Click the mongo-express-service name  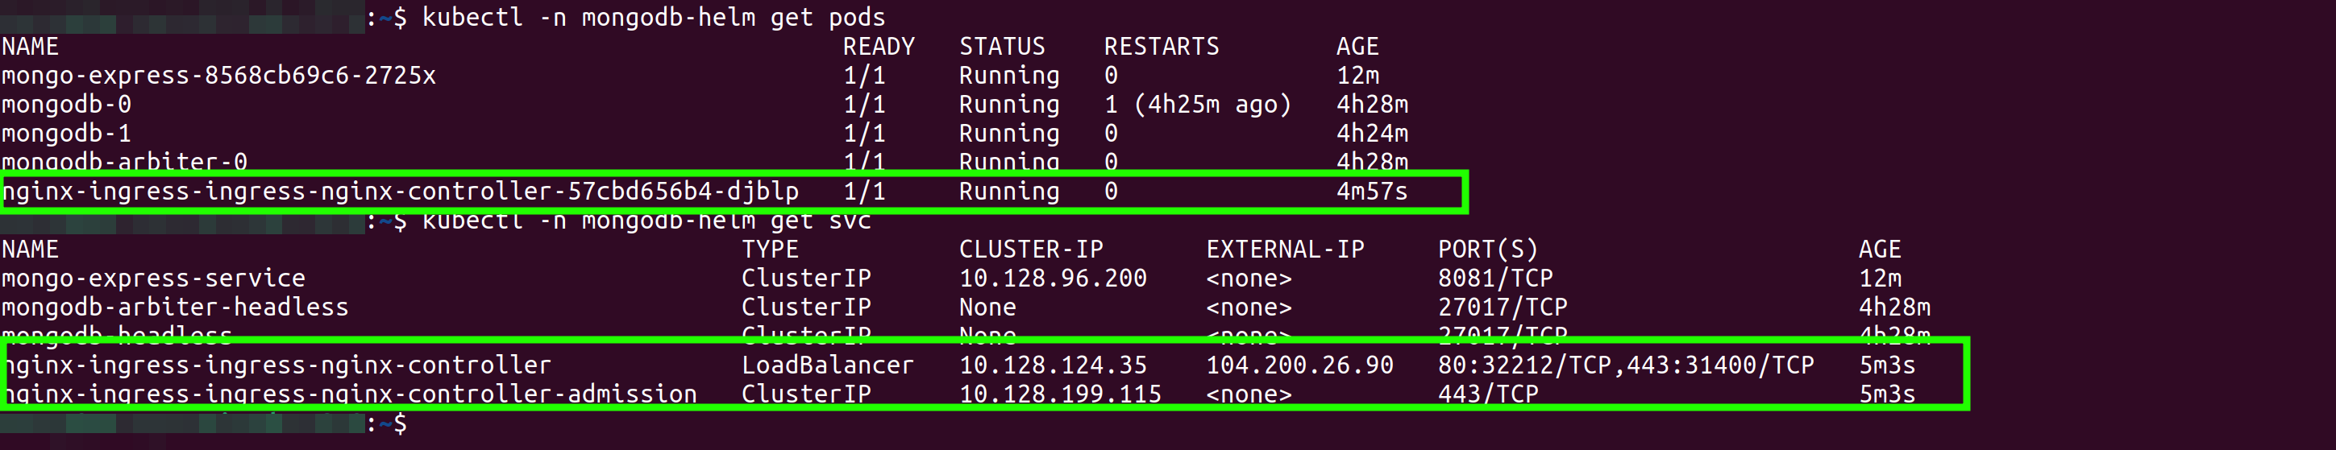pyautogui.click(x=153, y=278)
